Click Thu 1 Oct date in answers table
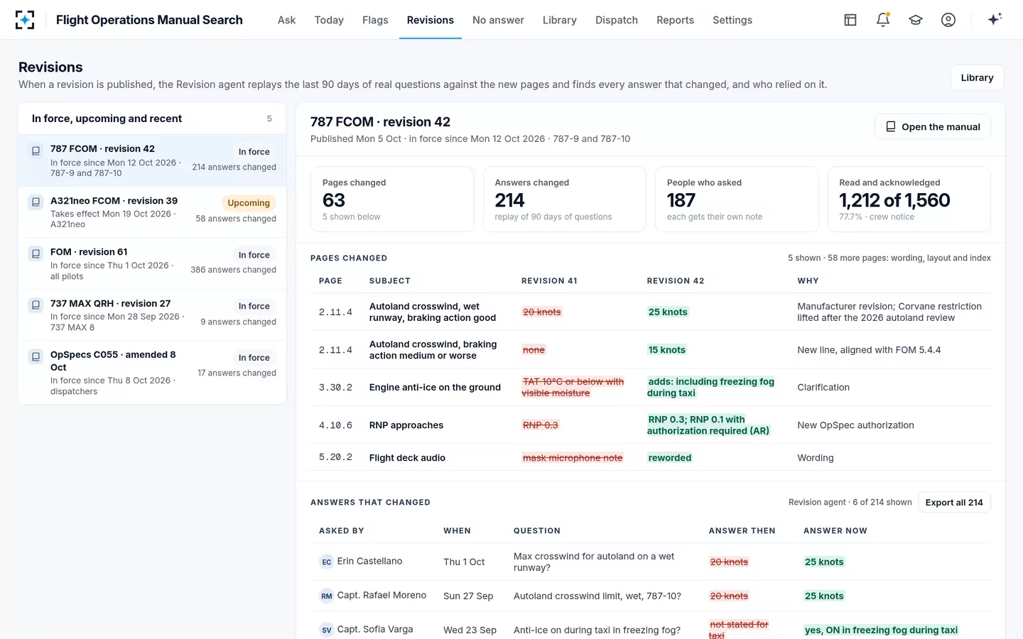The height and width of the screenshot is (639, 1023). pyautogui.click(x=464, y=562)
